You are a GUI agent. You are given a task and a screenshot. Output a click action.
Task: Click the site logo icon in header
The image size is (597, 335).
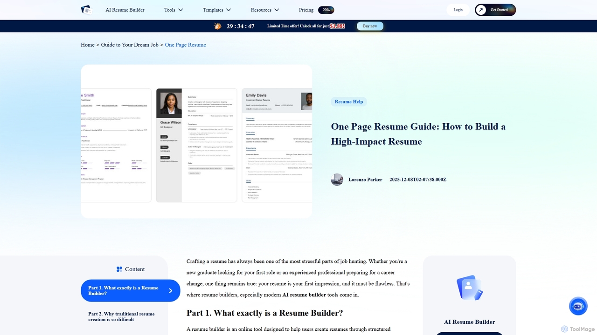[87, 10]
